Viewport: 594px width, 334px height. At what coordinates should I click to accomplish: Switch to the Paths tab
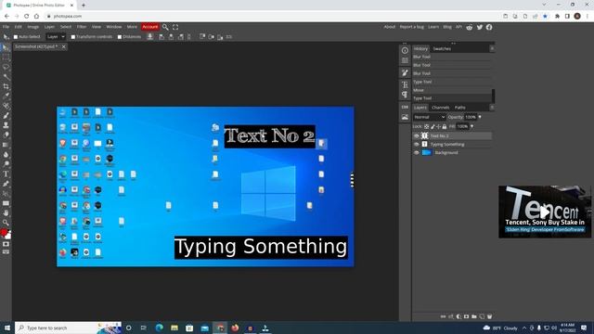click(x=460, y=108)
